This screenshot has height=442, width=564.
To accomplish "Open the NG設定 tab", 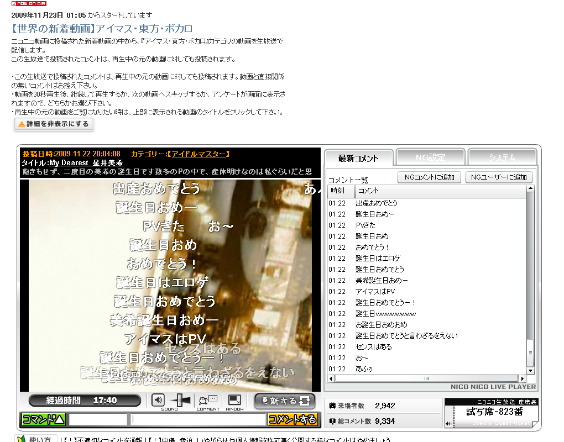I will tap(430, 157).
